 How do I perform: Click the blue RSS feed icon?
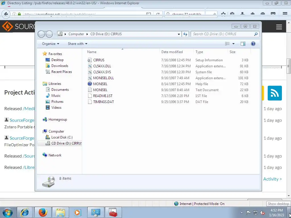pyautogui.click(x=275, y=93)
